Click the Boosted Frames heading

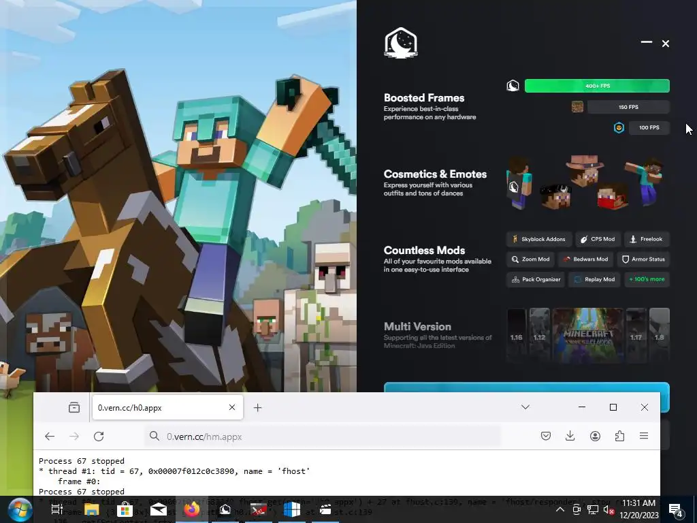[x=424, y=98]
